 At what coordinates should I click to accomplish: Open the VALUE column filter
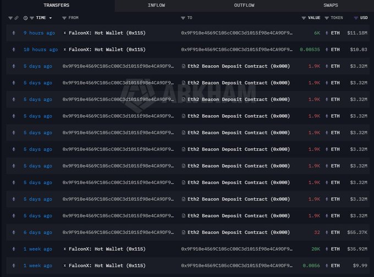[x=304, y=18]
